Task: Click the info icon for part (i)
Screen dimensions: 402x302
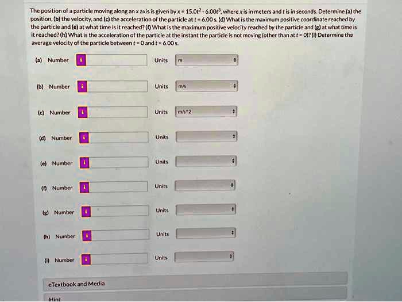Action: click(86, 259)
